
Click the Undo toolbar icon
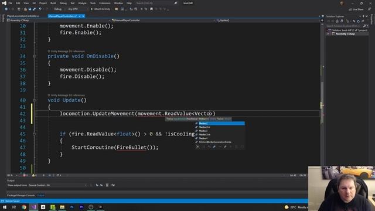(x=40, y=9)
